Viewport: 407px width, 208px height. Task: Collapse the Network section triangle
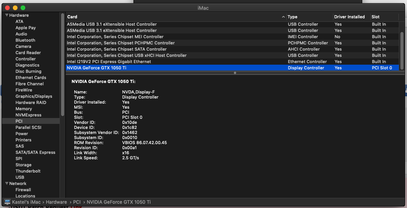(x=7, y=183)
